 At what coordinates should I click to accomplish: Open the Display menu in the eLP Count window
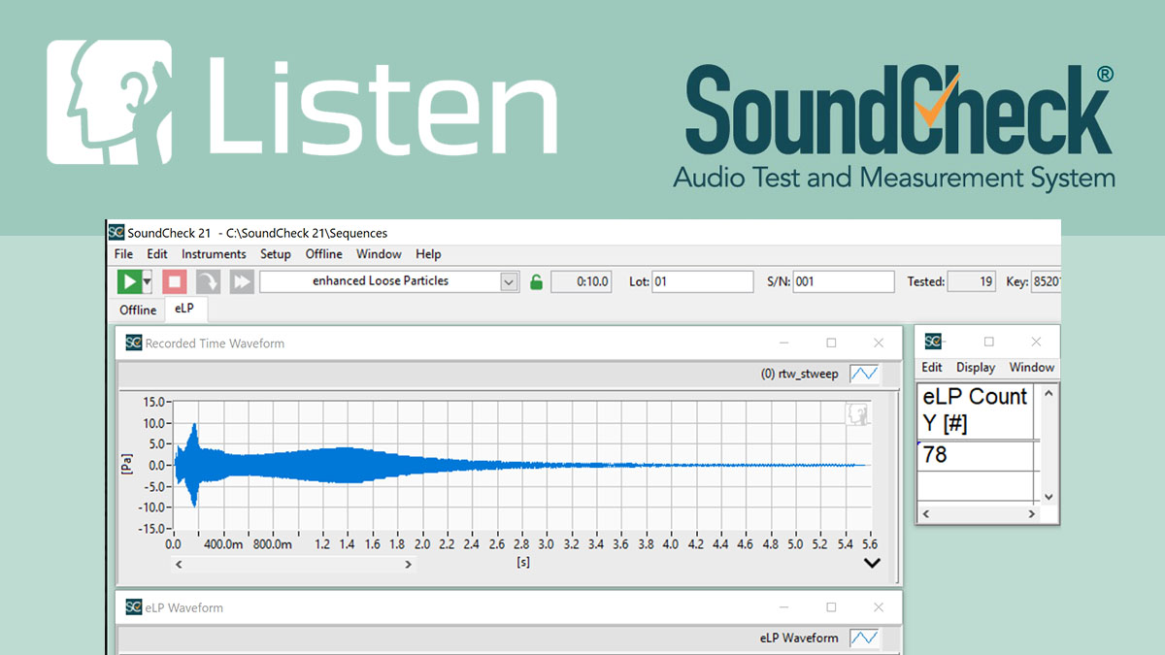(975, 367)
